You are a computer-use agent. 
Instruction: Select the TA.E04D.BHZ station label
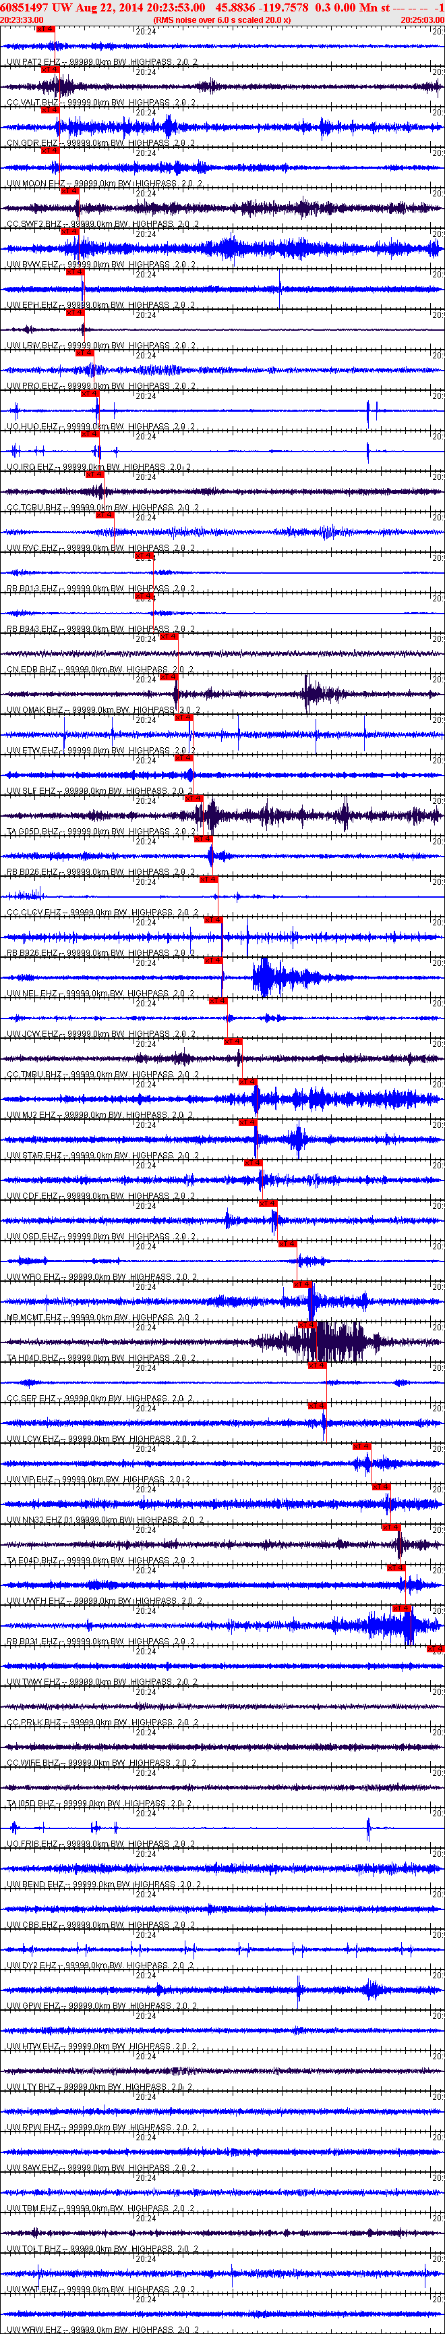101,1560
